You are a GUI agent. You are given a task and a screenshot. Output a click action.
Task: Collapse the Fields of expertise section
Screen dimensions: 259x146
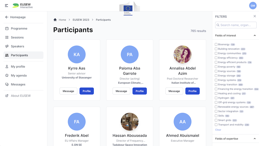pyautogui.click(x=255, y=139)
